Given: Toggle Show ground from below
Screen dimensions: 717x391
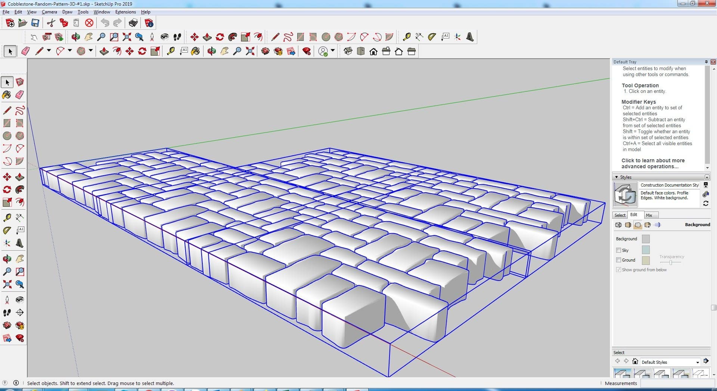Looking at the screenshot, I should (x=618, y=270).
